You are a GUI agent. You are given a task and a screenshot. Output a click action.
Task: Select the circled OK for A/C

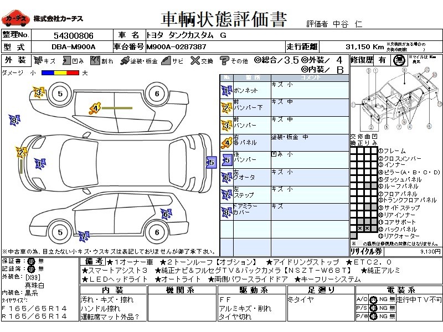[x=373, y=300]
